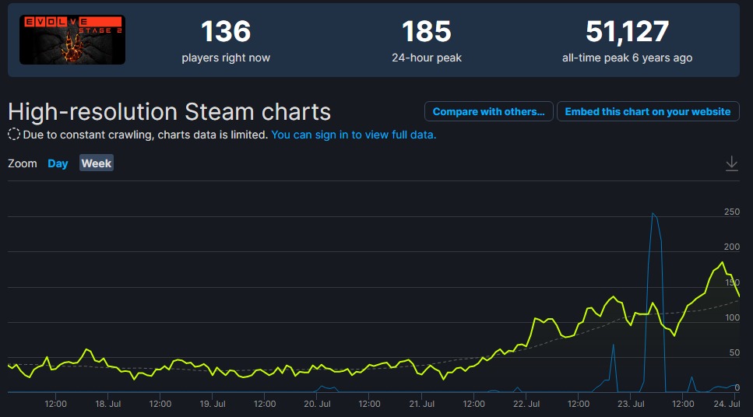Viewport: 753px width, 417px height.
Task: Select the Week zoom option
Action: pos(97,163)
